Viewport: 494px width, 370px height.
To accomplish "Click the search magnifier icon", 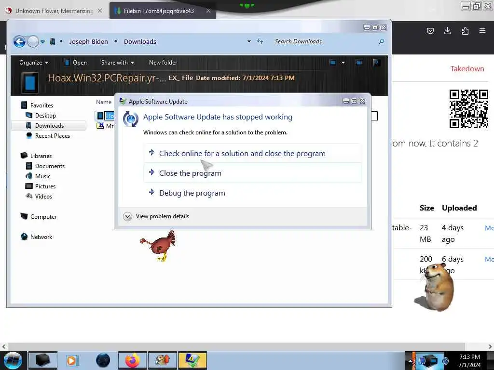I will point(381,41).
